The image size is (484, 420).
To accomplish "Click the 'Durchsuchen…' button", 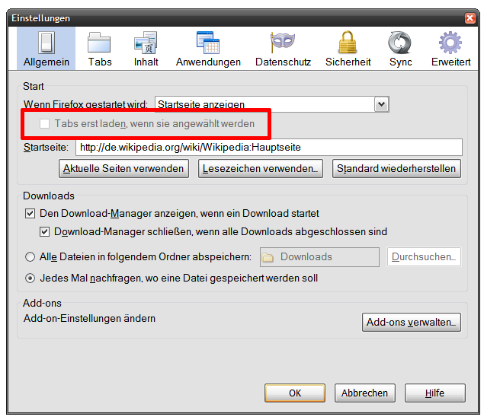I will [424, 256].
